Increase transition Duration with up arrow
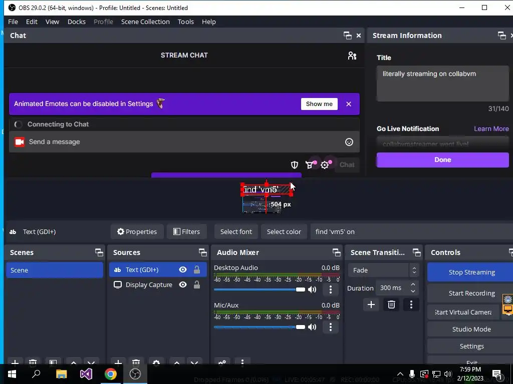The height and width of the screenshot is (384, 513). (413, 285)
